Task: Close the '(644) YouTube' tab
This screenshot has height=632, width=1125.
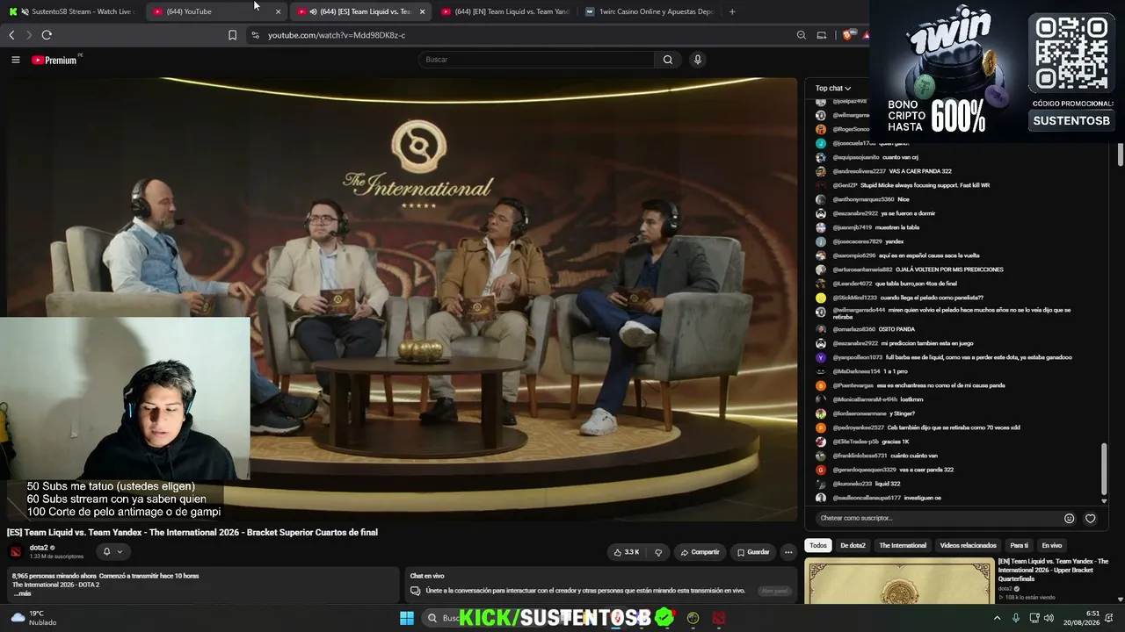Action: 278,11
